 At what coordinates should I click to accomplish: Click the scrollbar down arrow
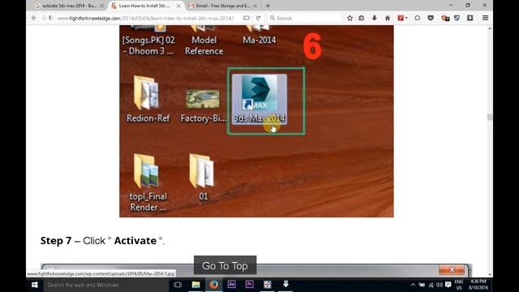(x=490, y=274)
